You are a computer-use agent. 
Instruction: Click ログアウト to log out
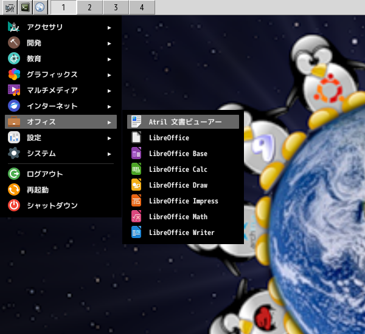pyautogui.click(x=44, y=174)
